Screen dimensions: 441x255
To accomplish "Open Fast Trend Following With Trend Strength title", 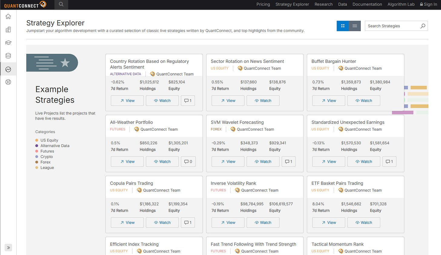I will pos(253,244).
